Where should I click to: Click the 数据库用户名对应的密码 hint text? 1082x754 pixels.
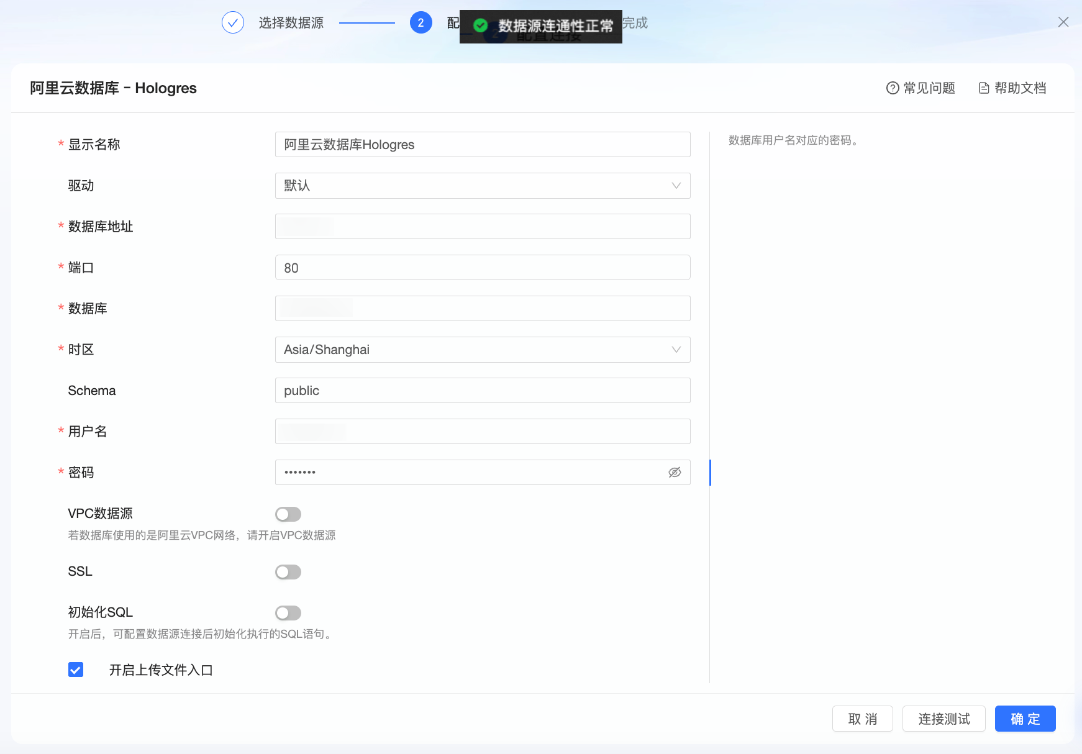coord(793,140)
